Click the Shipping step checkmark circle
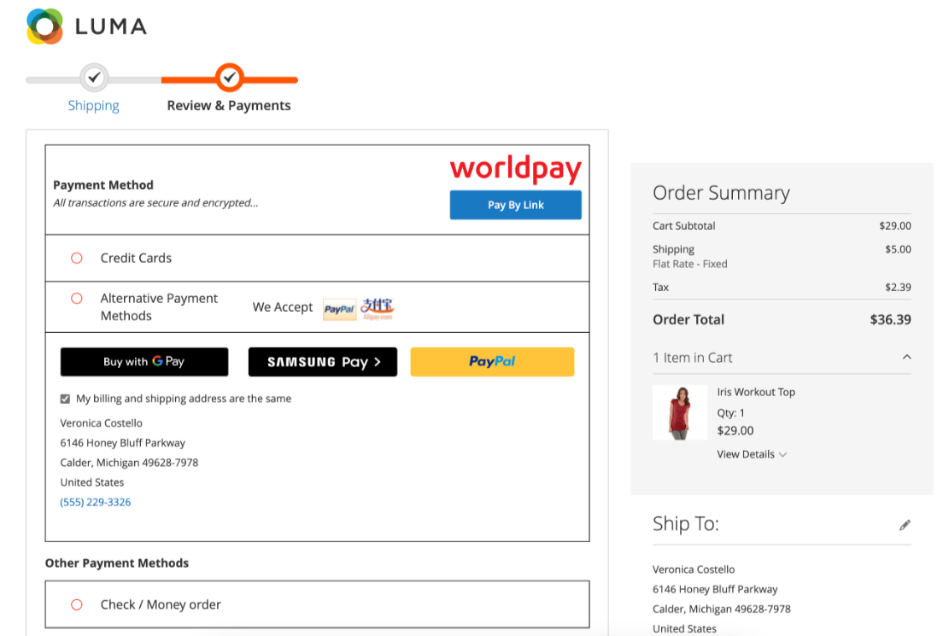The width and height of the screenshot is (949, 636). (94, 78)
